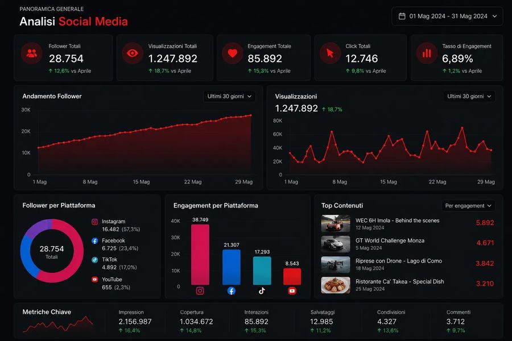This screenshot has height=341, width=512.
Task: Open Ristorante Ca' Takea dish thumbnail
Action: 335,285
